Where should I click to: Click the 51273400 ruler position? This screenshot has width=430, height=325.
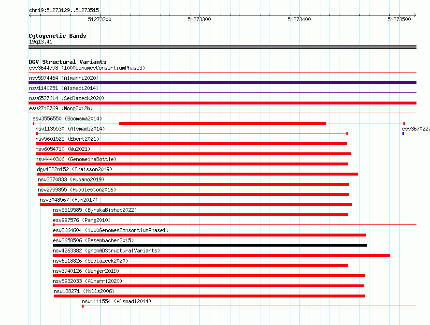tap(299, 19)
